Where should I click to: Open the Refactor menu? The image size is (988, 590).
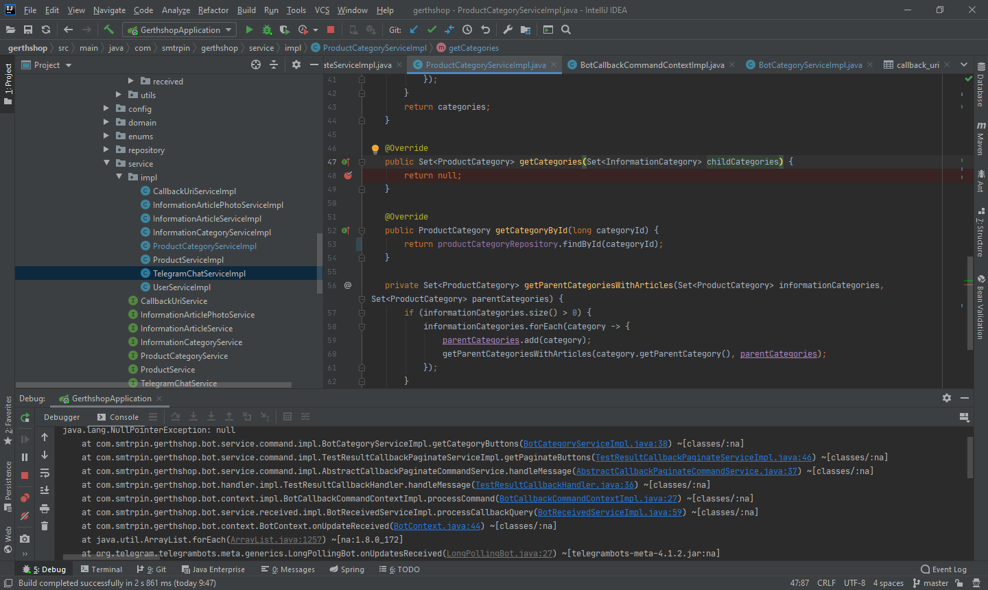coord(213,10)
